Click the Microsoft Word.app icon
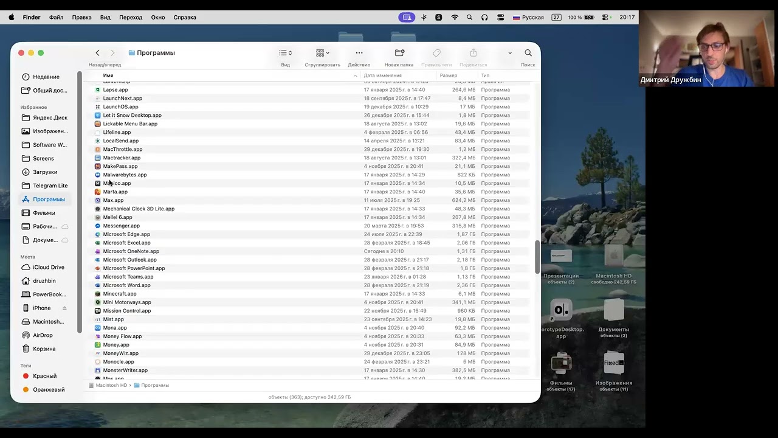Screen dimensions: 778x438 coord(97,285)
